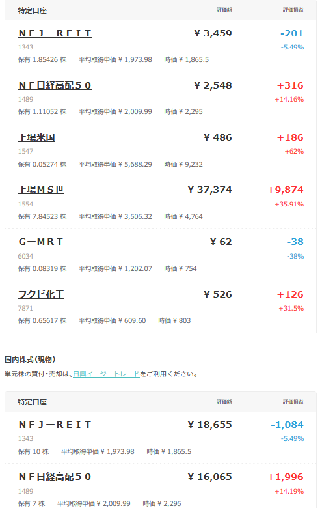
Task: Follow the 日興イージートレード link
Action: pyautogui.click(x=106, y=374)
